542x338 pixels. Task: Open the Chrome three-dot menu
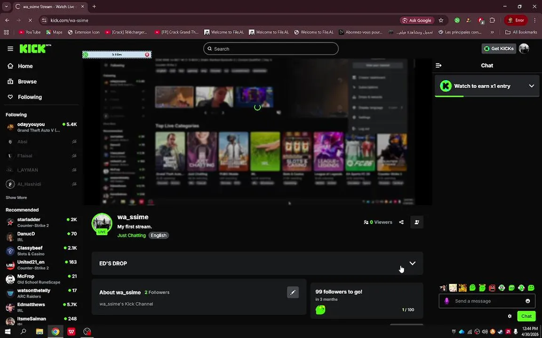pyautogui.click(x=535, y=20)
